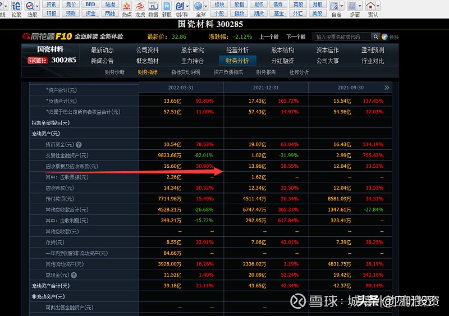449x316 pixels.
Task: Click help icon beside 货币资金(元)
Action: [79, 145]
